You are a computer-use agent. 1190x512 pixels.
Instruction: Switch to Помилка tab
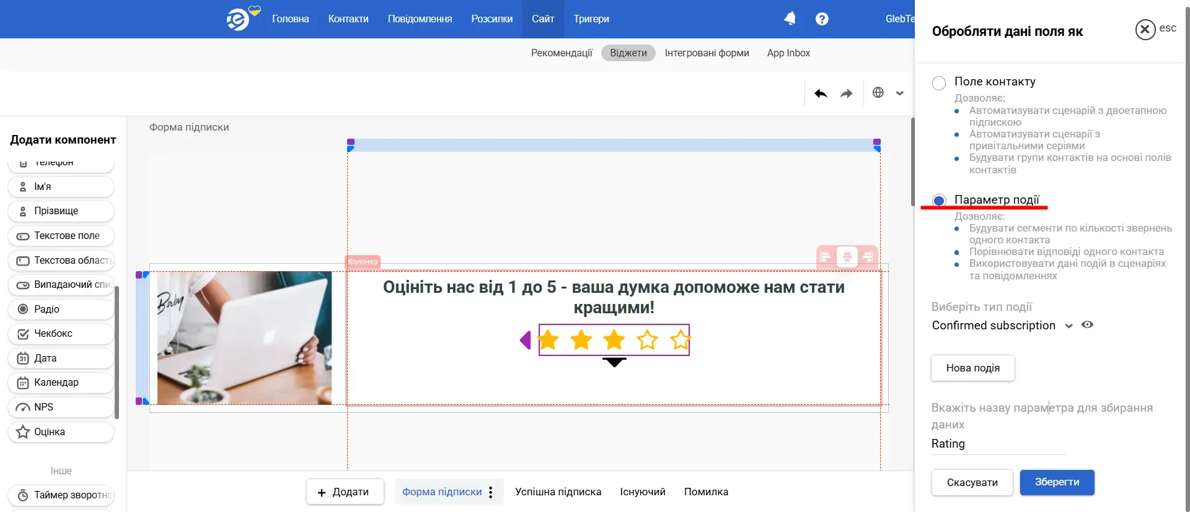706,492
